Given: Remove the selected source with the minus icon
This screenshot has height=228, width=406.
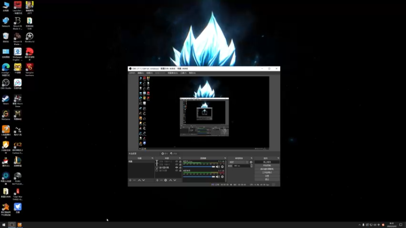Looking at the screenshot, I should pos(161,180).
